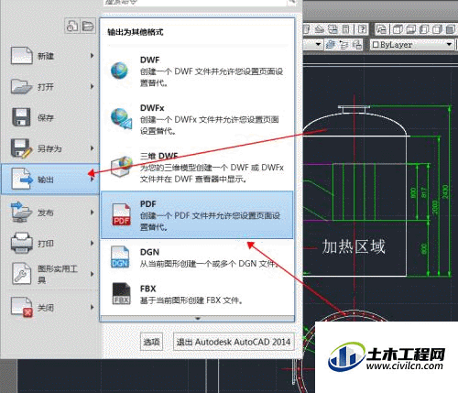Image resolution: width=458 pixels, height=393 pixels.
Task: Click the red PDF file icon
Action: [x=122, y=214]
